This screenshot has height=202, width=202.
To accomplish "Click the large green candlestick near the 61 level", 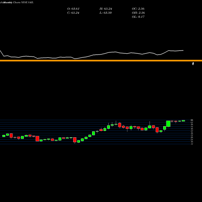I will (x=168, y=124).
